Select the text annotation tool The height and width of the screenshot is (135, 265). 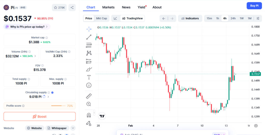pyautogui.click(x=89, y=77)
